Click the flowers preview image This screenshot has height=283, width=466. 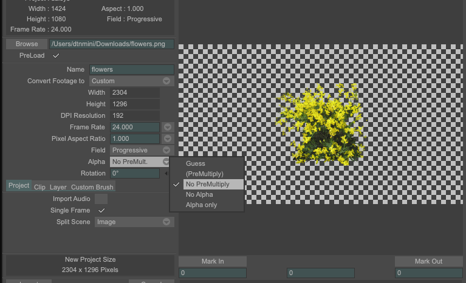point(321,124)
